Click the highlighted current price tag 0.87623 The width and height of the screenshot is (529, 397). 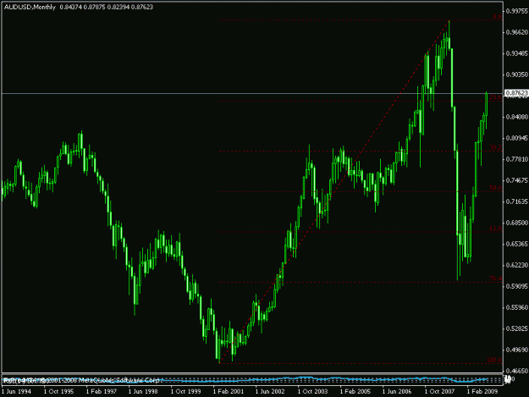pyautogui.click(x=516, y=93)
